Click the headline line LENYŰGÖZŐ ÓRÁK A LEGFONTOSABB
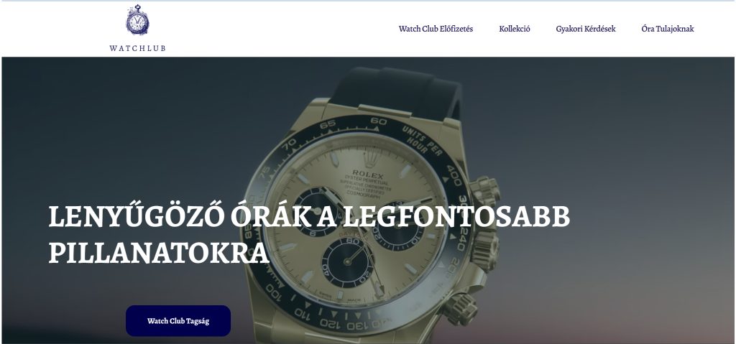This screenshot has height=344, width=736. point(309,217)
